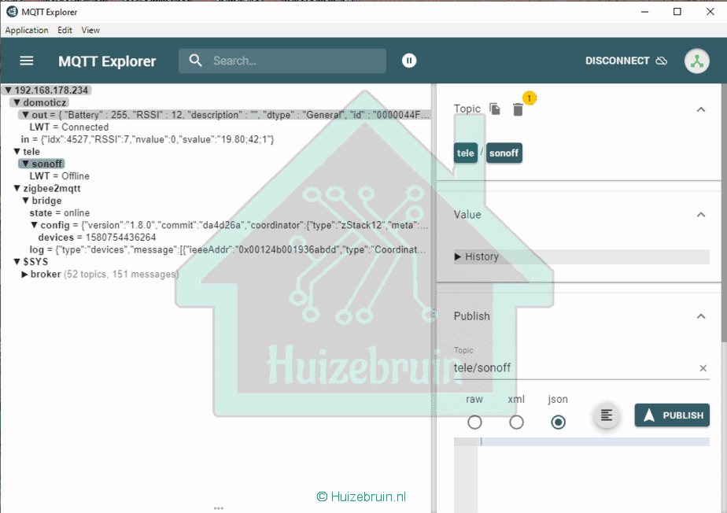The width and height of the screenshot is (727, 513).
Task: Select the 'LWT = Offline' row
Action: click(x=59, y=176)
